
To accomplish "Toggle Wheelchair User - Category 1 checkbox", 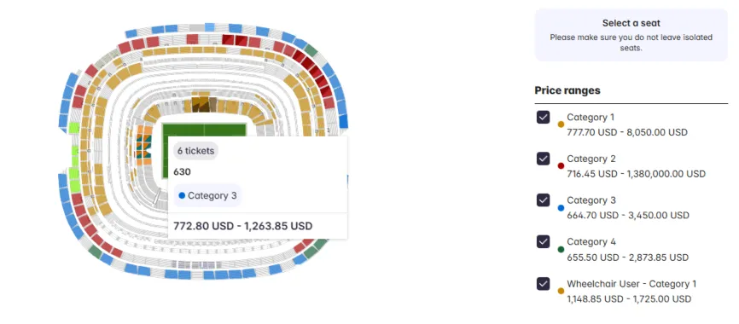I will 543,283.
